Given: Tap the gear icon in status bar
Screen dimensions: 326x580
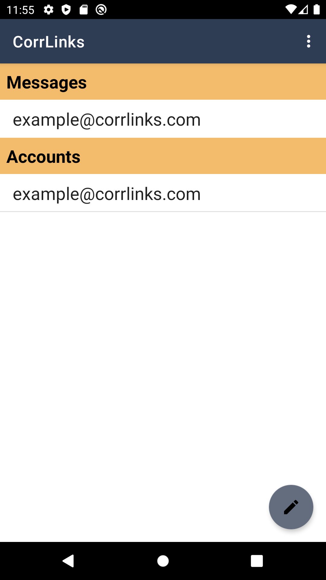Looking at the screenshot, I should coord(49,10).
